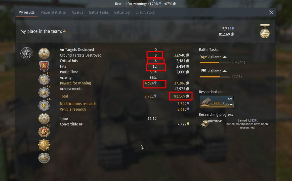
Task: Click the red shield crossed swords award
Action: (x=44, y=66)
